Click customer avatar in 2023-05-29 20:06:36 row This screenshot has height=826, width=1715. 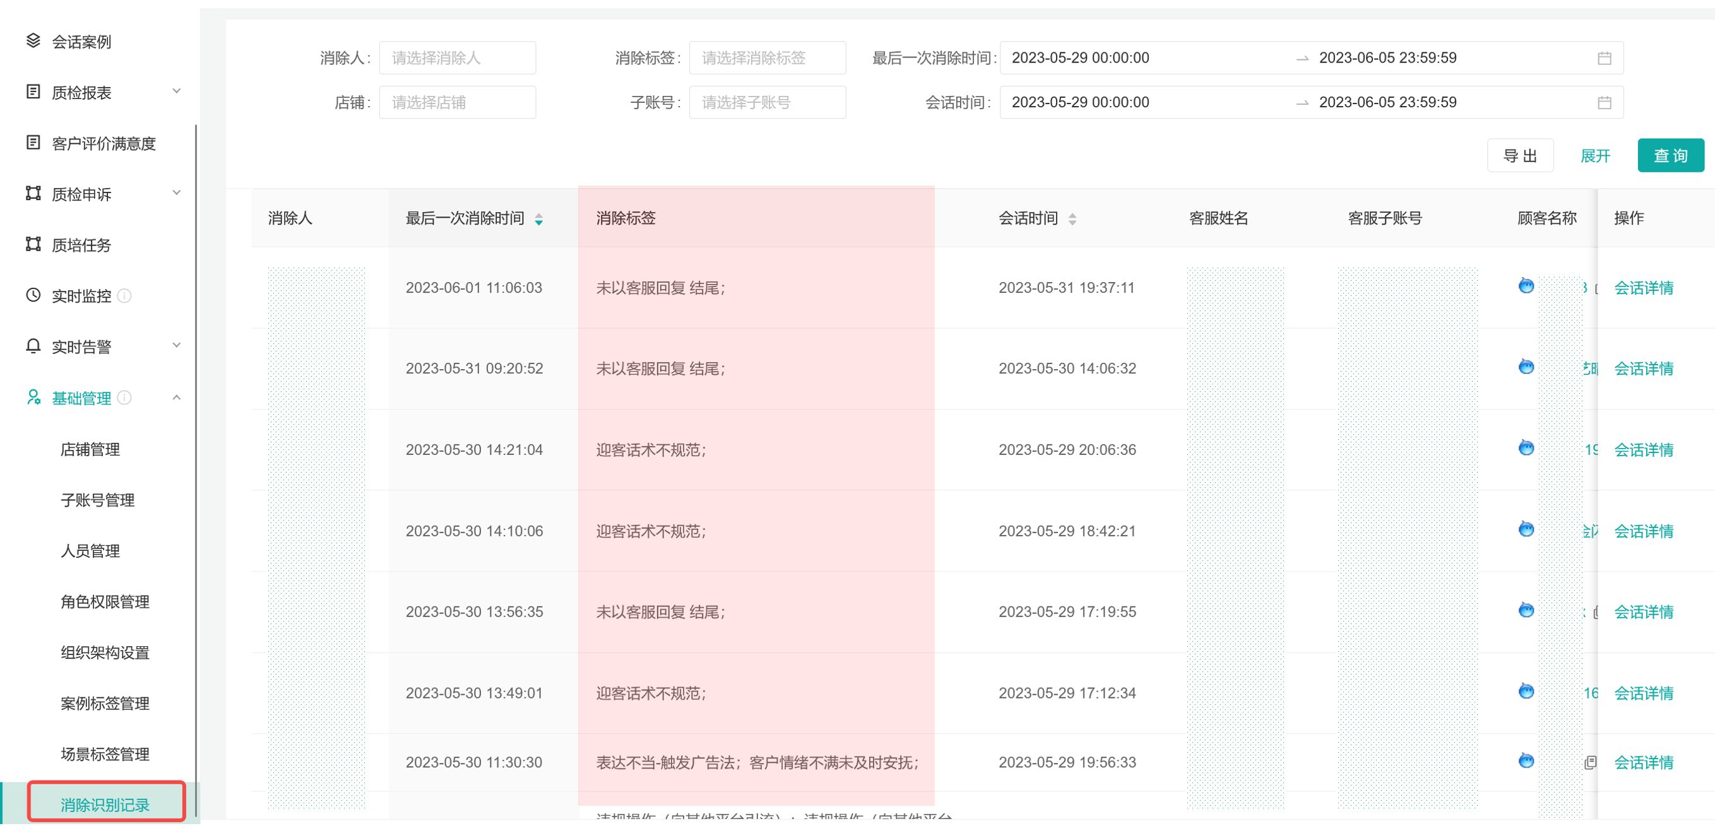[1526, 448]
